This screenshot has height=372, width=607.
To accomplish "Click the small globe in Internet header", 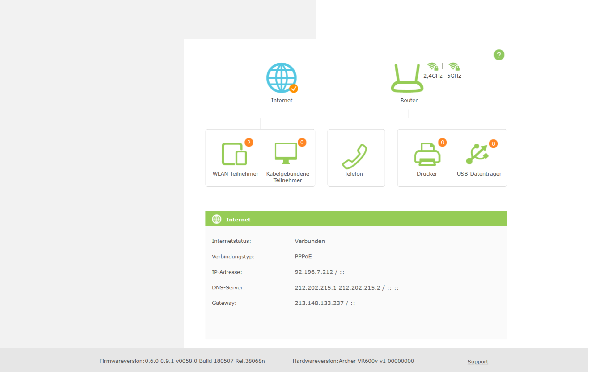I will pos(216,219).
